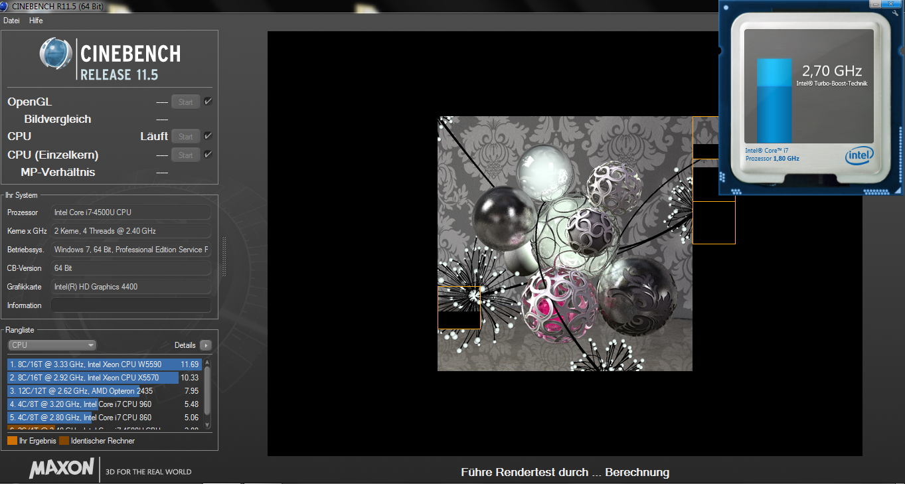Click the Rangliste scroll down arrow

point(207,425)
